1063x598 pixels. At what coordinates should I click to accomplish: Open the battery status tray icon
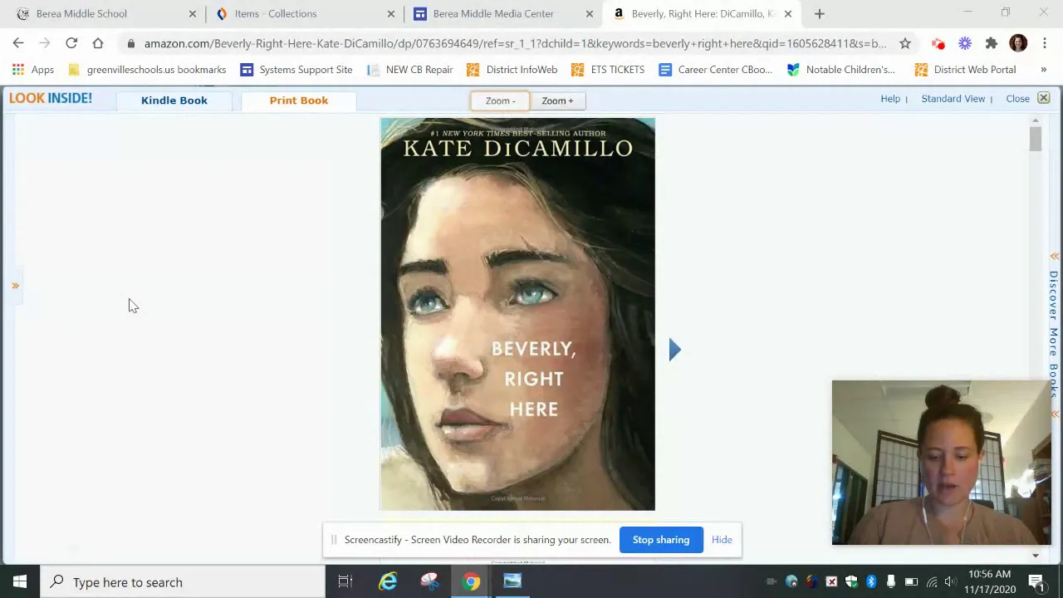[911, 582]
